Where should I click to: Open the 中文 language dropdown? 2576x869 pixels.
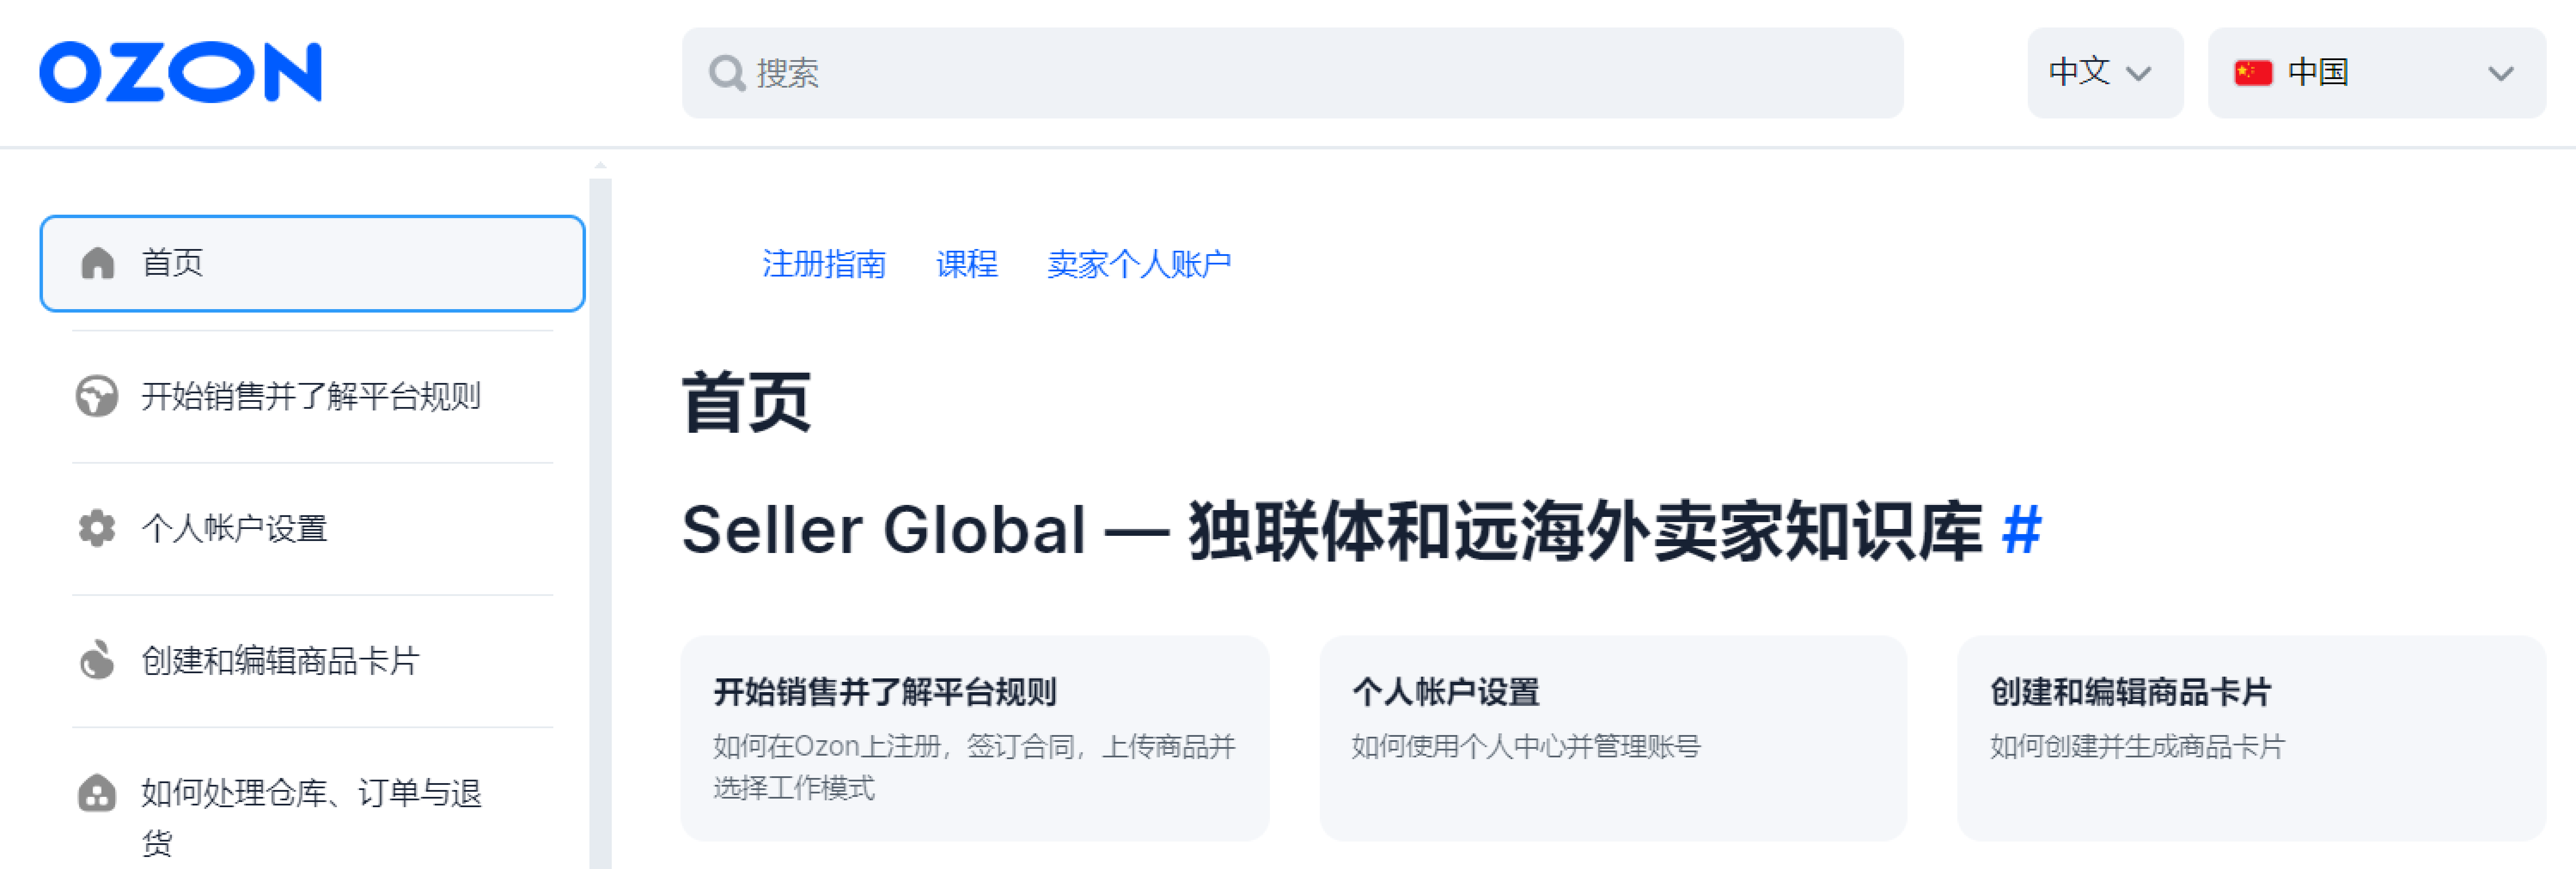click(x=2104, y=72)
